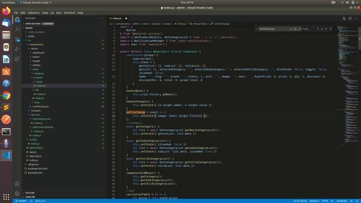Toggle Match Whole Word in find widget
Viewport: 361px width, 203px height.
pos(296,29)
